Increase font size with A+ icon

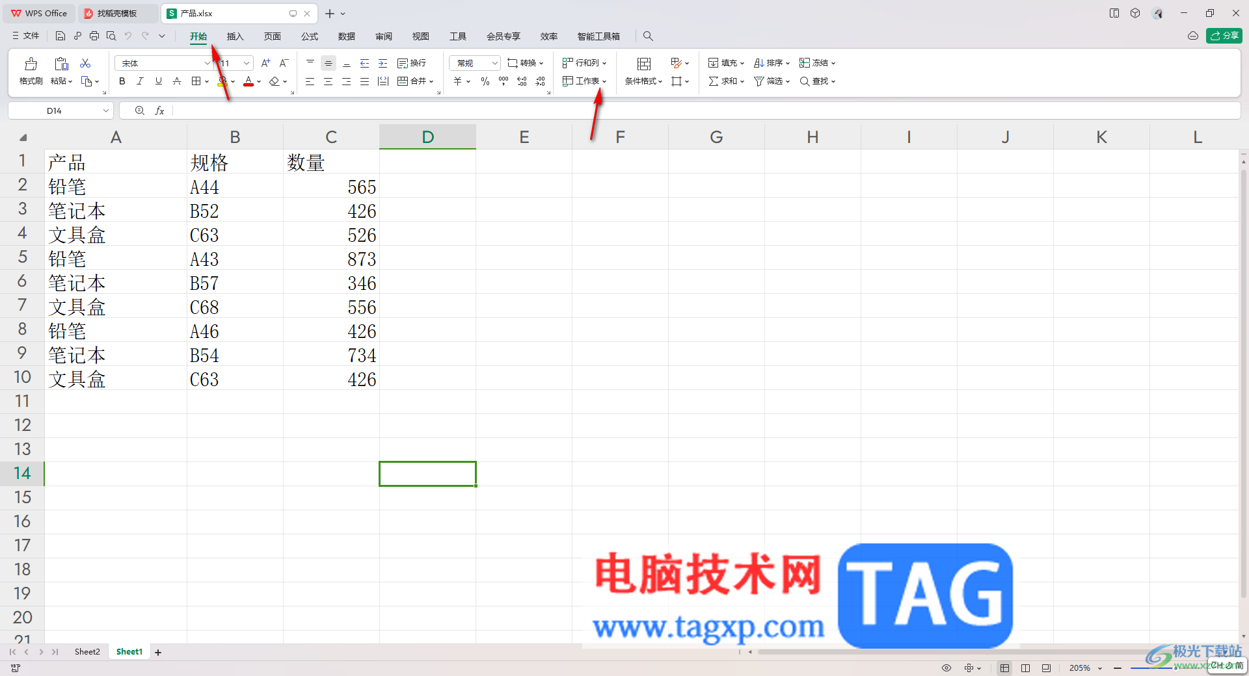coord(265,63)
